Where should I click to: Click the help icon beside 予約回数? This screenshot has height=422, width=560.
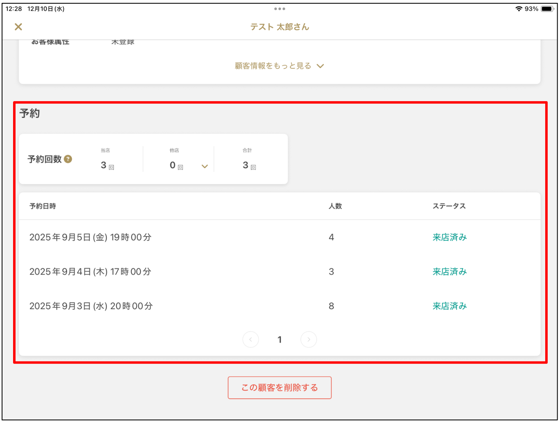pyautogui.click(x=68, y=159)
